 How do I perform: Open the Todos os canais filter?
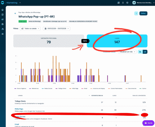pos(30,28)
